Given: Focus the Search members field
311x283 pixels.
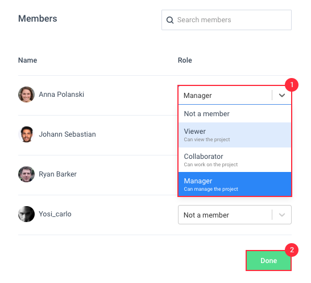Looking at the screenshot, I should pyautogui.click(x=226, y=20).
